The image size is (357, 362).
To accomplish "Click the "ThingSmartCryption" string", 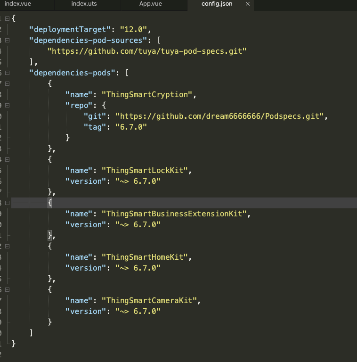I will click(147, 95).
